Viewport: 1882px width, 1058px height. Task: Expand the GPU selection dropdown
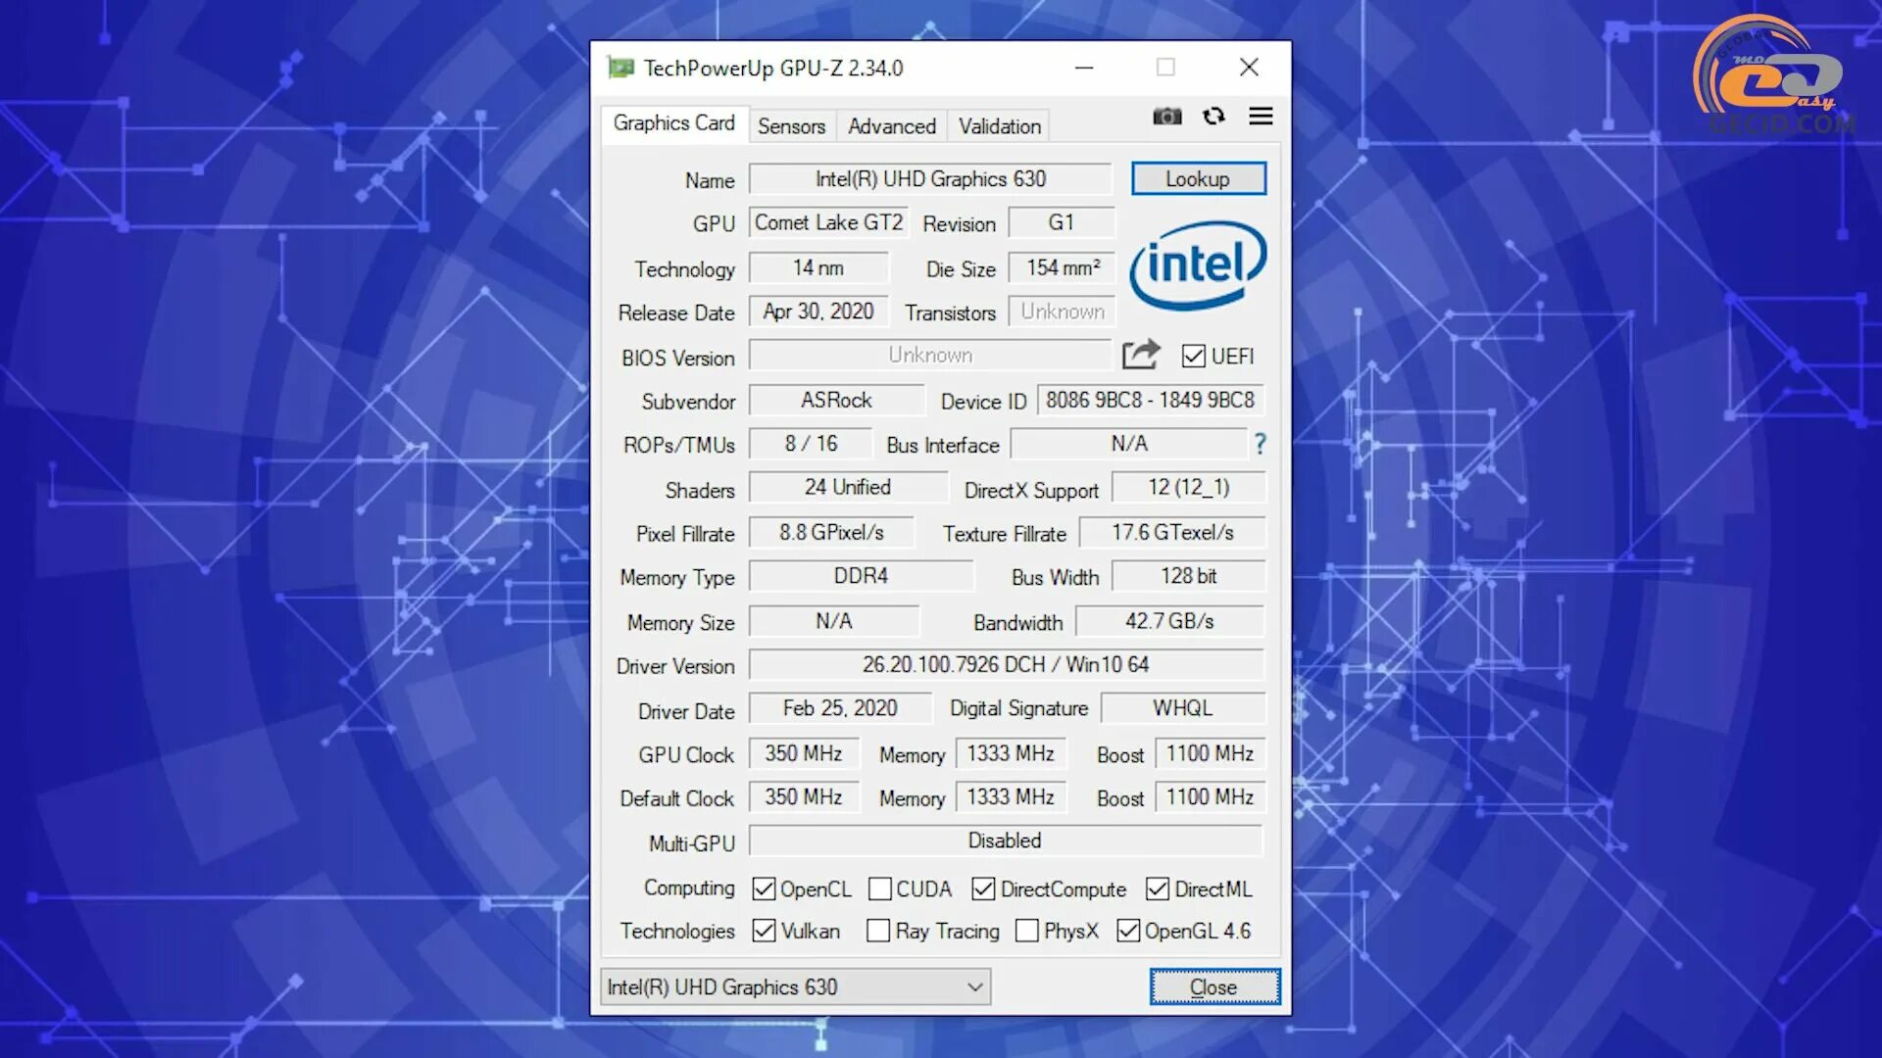point(974,986)
